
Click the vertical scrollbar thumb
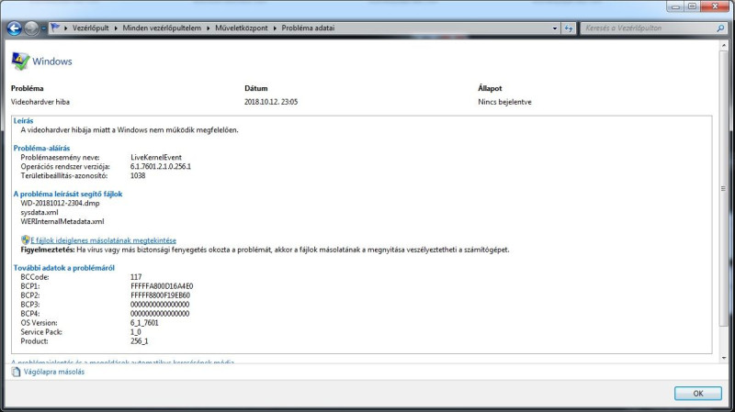click(723, 188)
